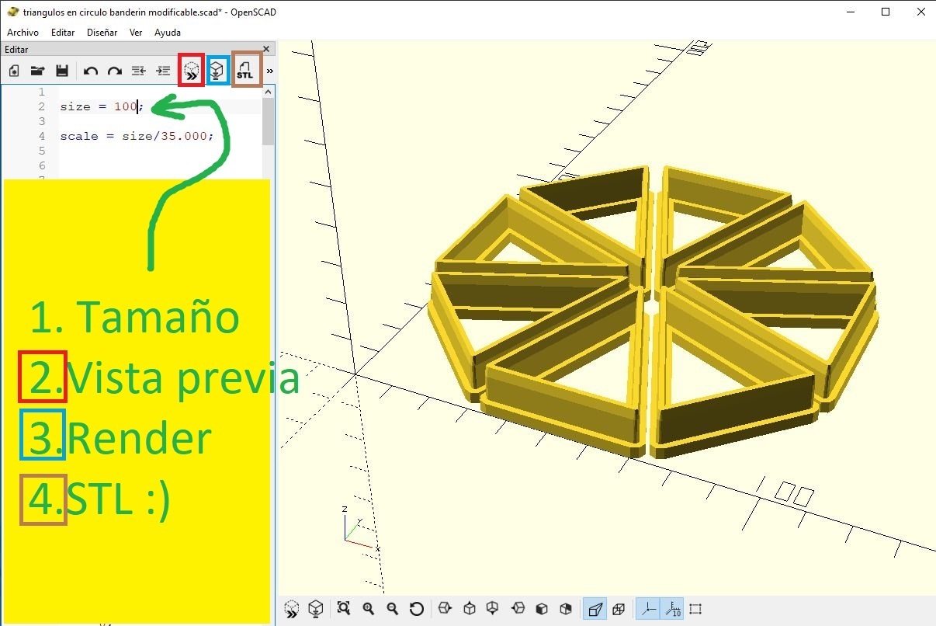The image size is (936, 626).
Task: Export the model as STL
Action: (245, 70)
